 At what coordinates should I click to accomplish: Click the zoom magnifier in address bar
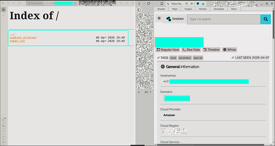point(187,4)
